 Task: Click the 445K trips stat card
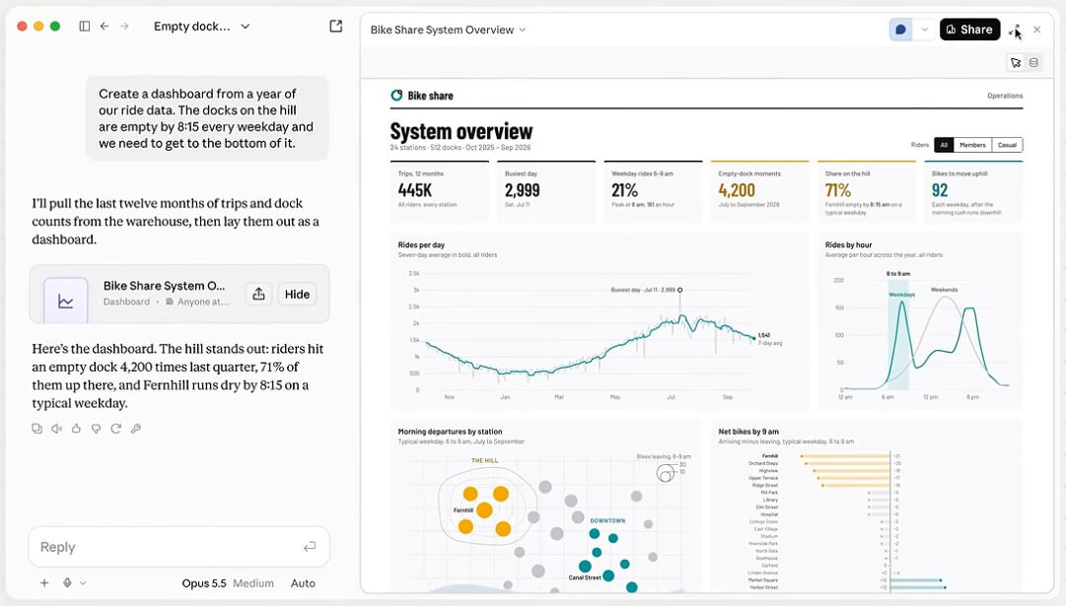click(439, 191)
